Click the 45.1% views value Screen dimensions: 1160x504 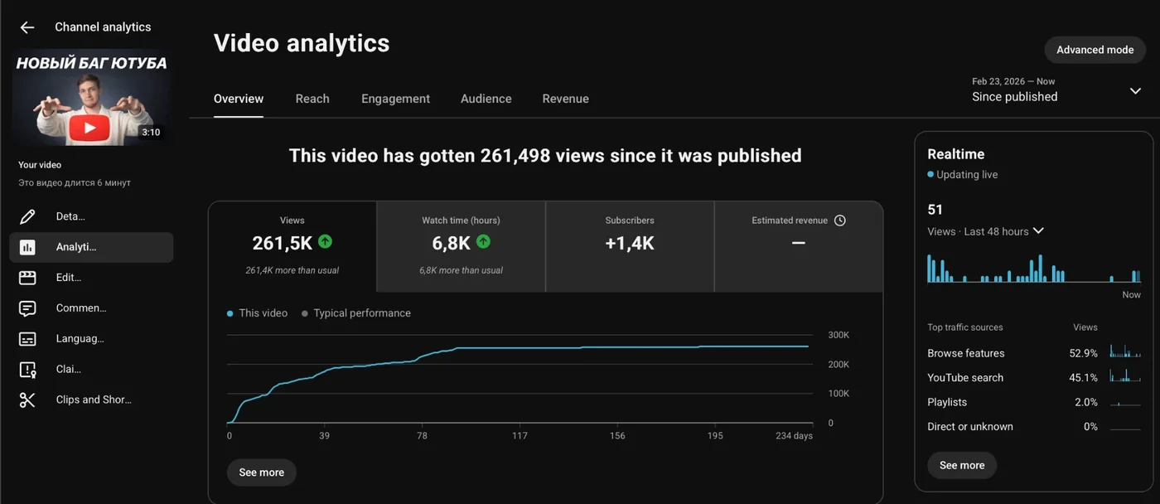tap(1083, 377)
